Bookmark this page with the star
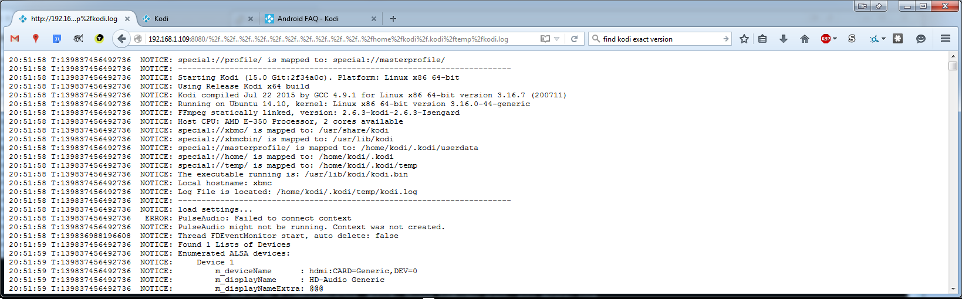The height and width of the screenshot is (299, 962). point(744,39)
